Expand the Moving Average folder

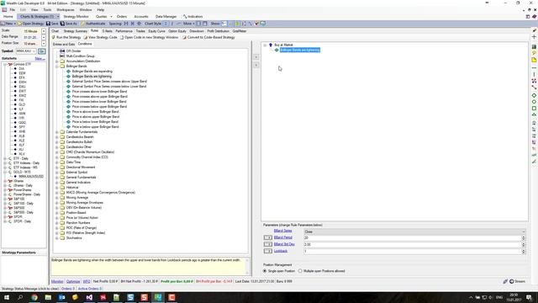pyautogui.click(x=57, y=198)
